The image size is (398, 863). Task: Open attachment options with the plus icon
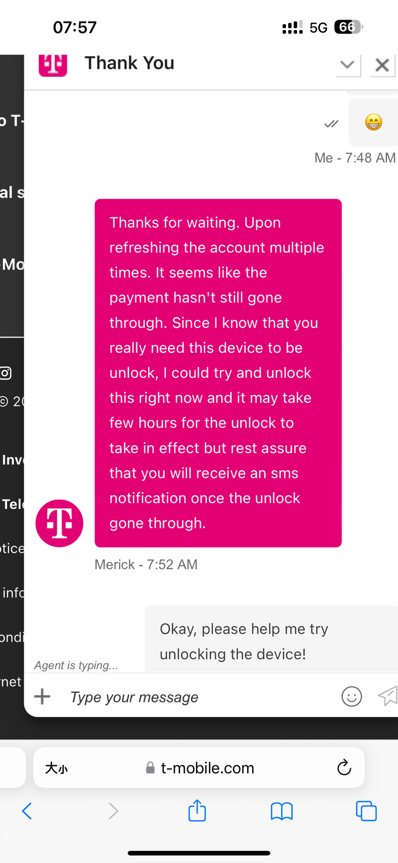pyautogui.click(x=42, y=696)
